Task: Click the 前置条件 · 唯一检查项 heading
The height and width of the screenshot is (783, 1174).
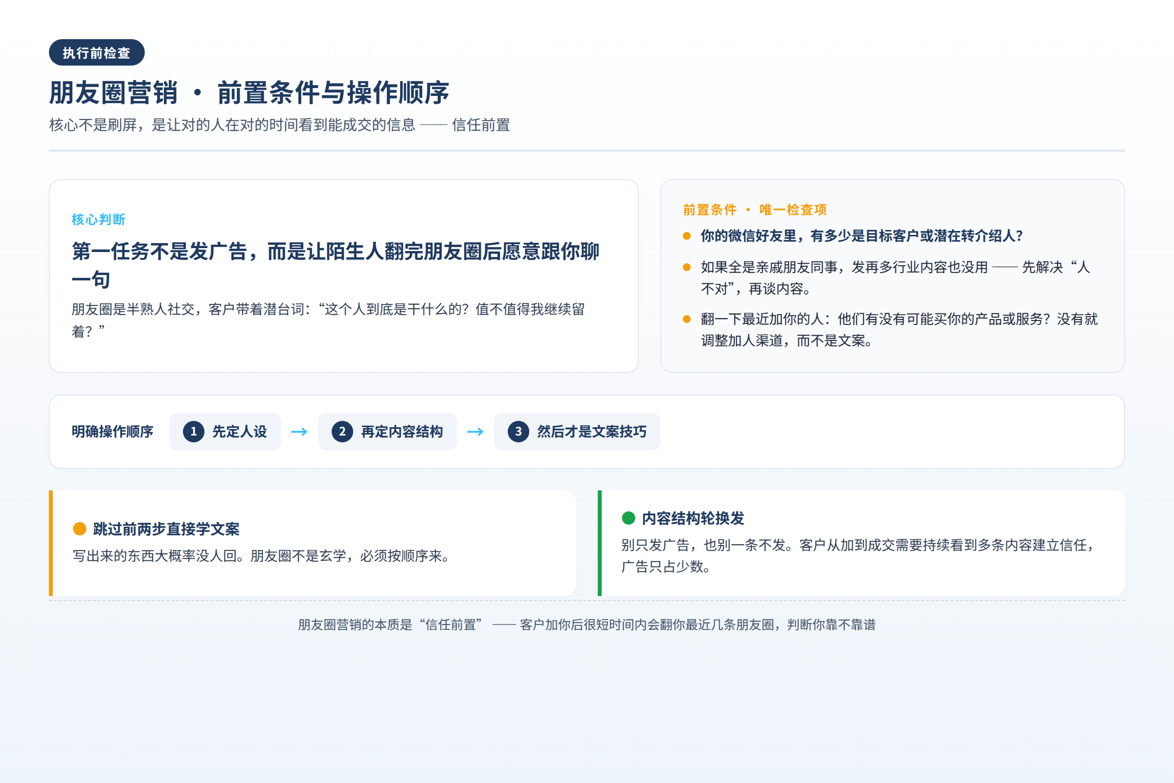Action: 755,210
